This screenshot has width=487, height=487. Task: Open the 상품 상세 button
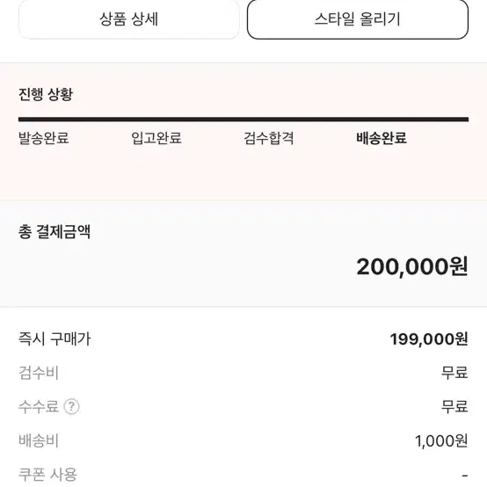click(129, 19)
